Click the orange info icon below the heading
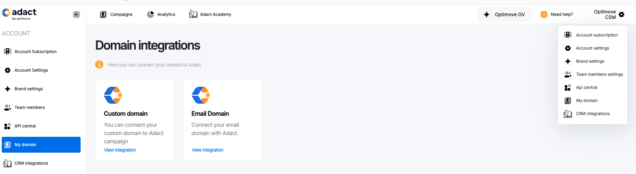Screen dimensions: 636x174 pyautogui.click(x=99, y=64)
